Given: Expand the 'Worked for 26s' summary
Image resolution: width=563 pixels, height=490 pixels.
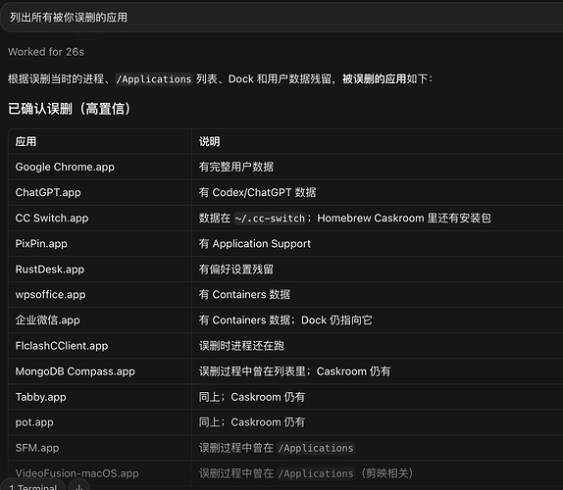Looking at the screenshot, I should [x=46, y=52].
